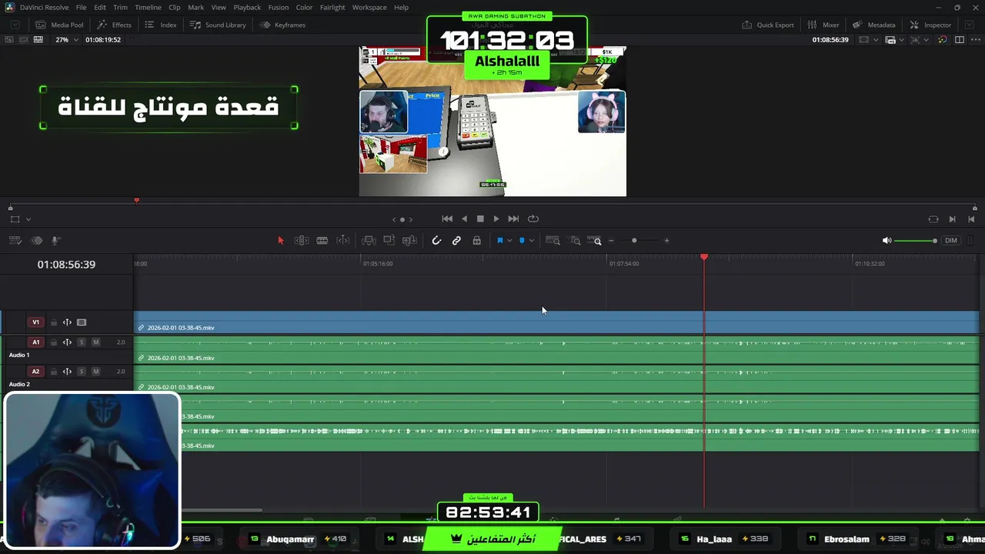The height and width of the screenshot is (554, 985).
Task: Click the timeline zoom minus button
Action: 611,241
